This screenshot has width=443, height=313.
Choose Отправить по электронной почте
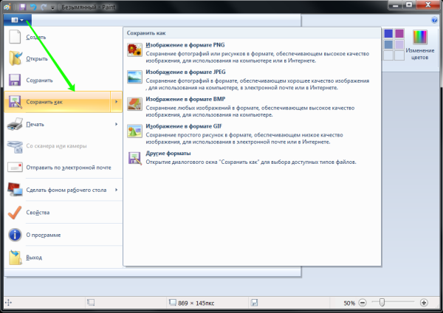tap(63, 168)
